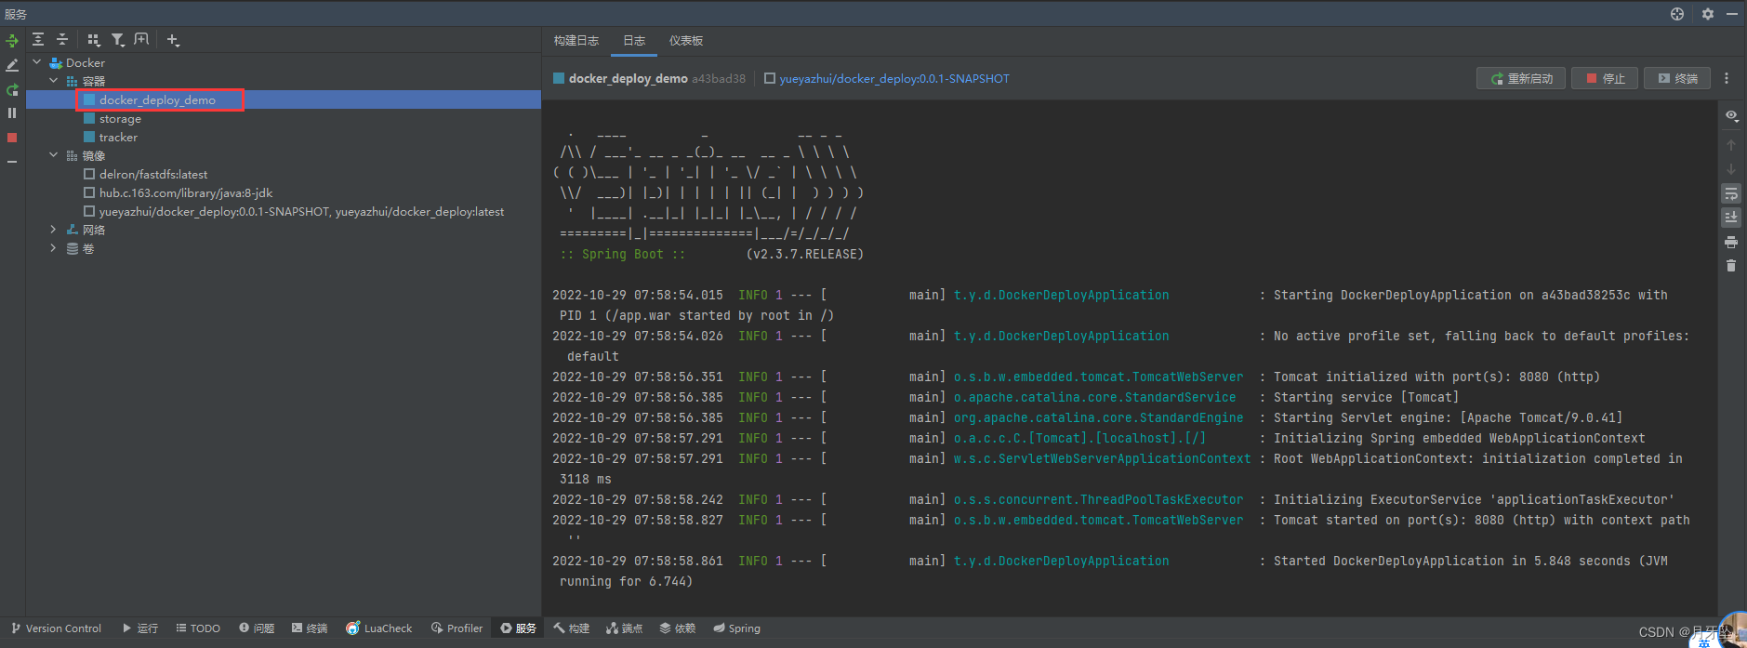Click the Expand All icon
This screenshot has height=648, width=1747.
click(38, 40)
